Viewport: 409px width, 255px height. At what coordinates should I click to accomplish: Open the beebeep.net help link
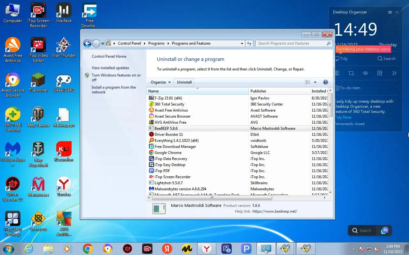[x=274, y=211]
